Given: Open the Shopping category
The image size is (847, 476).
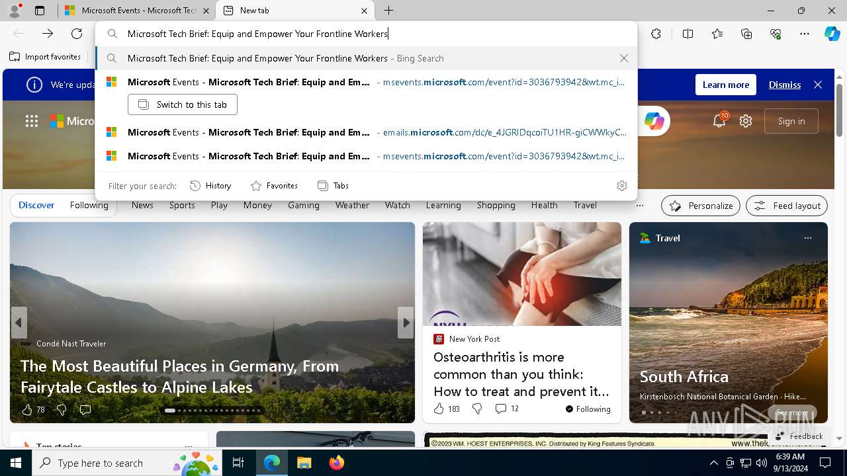Looking at the screenshot, I should pos(496,206).
